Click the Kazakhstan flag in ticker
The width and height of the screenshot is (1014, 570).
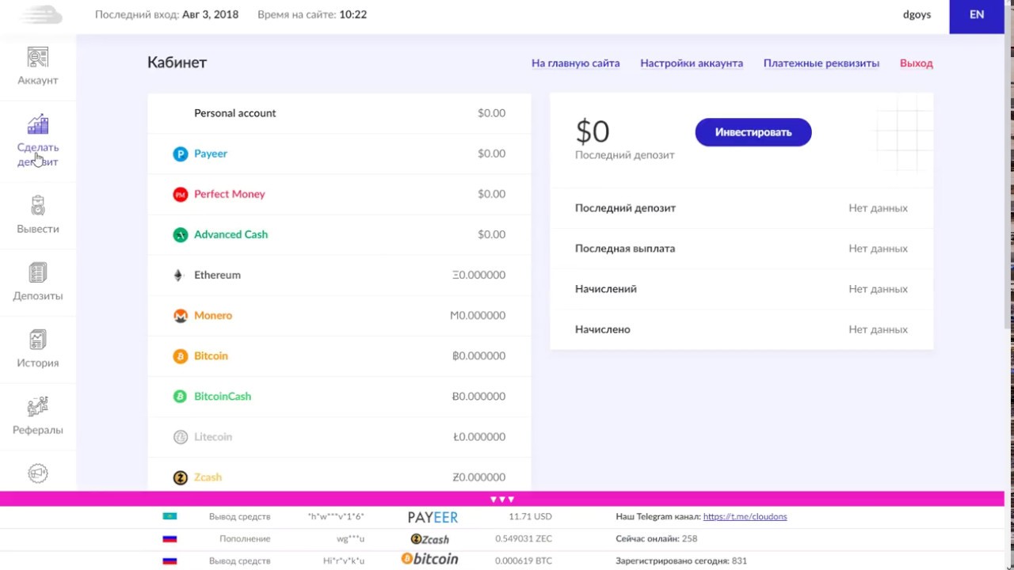[170, 516]
